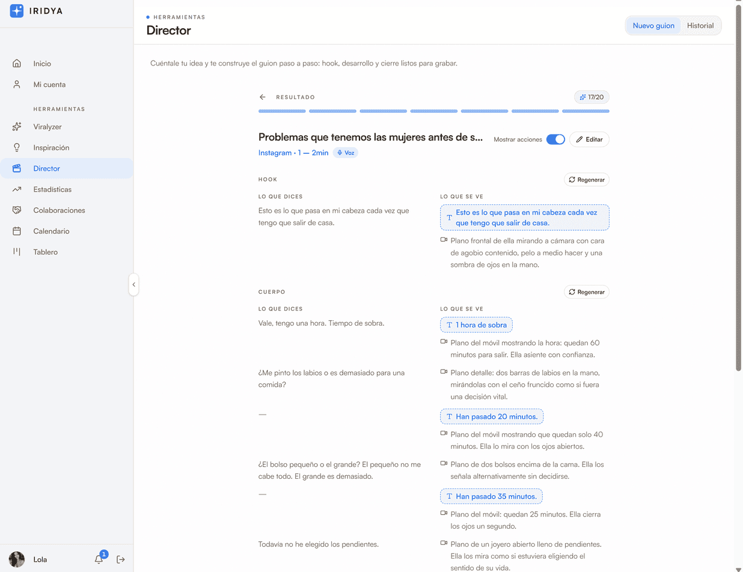Click the scroll-down arrow of the page scrollbar
Viewport: 743px width, 572px height.
click(x=739, y=568)
